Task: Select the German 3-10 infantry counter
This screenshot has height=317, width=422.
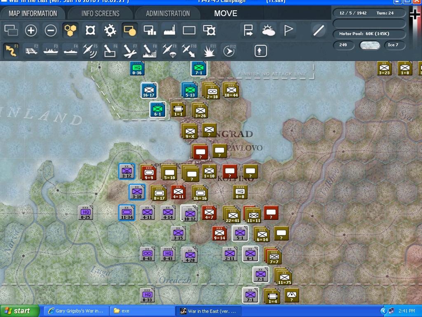Action: (137, 192)
